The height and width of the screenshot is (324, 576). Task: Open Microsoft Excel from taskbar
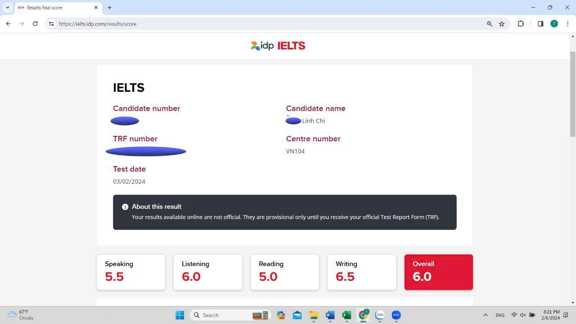[346, 315]
